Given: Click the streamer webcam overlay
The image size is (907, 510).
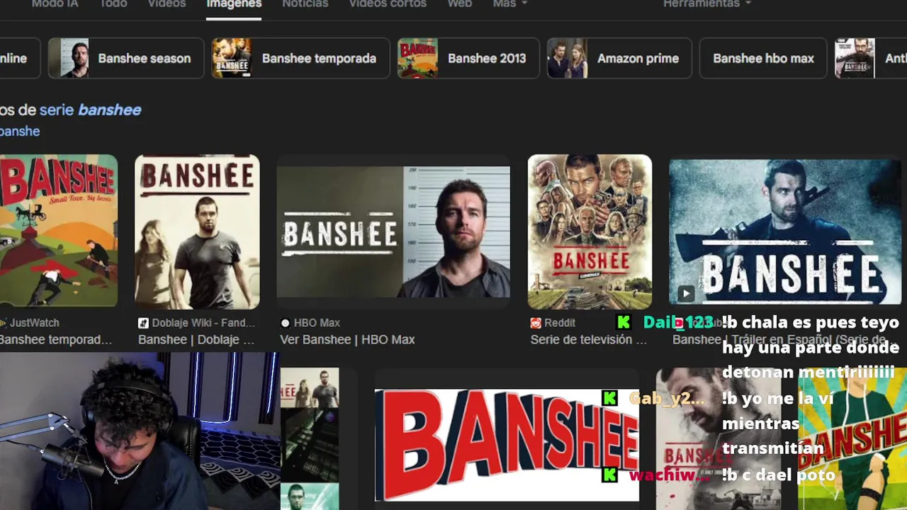Looking at the screenshot, I should point(140,431).
